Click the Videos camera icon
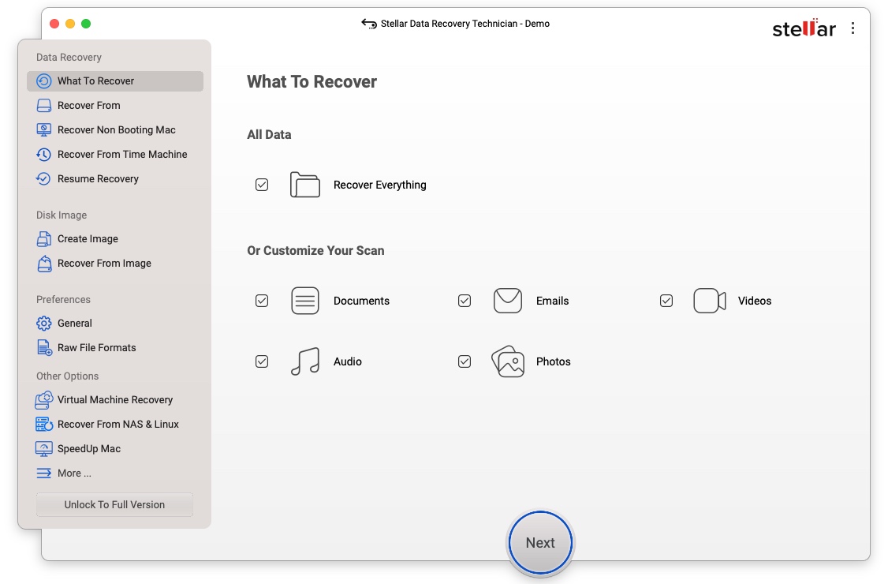This screenshot has width=888, height=584. (x=710, y=301)
